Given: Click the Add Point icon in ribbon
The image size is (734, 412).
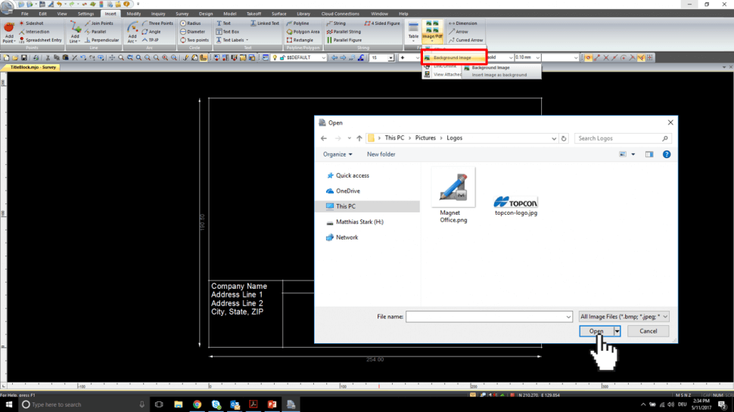Looking at the screenshot, I should 9,30.
